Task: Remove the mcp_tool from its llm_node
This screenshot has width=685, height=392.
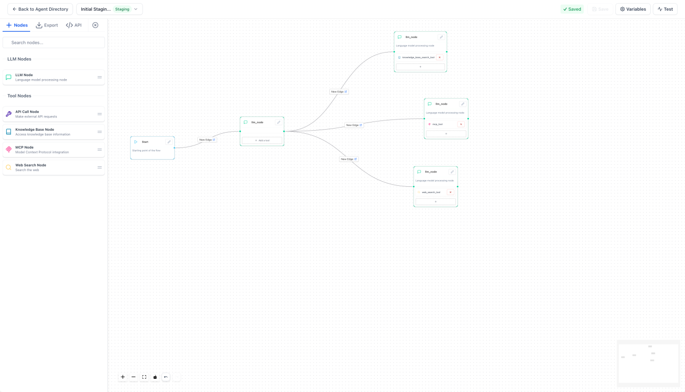Action: click(462, 124)
